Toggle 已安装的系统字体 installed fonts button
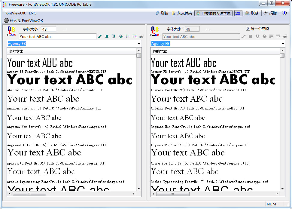This screenshot has width=292, height=209. coord(213,13)
